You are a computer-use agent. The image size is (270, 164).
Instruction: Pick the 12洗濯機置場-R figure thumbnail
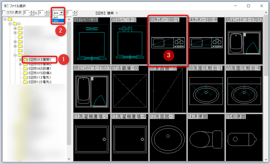[x=130, y=138]
